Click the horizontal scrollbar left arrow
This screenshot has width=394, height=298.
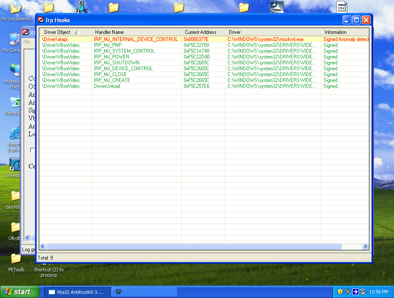(43, 247)
